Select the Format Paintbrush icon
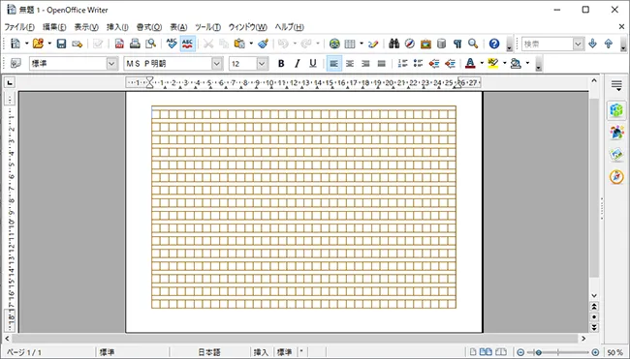 264,44
